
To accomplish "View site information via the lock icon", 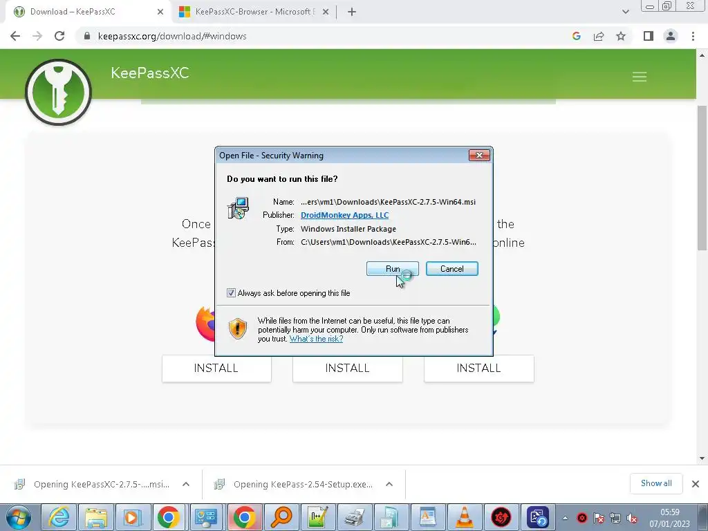I will 87,36.
